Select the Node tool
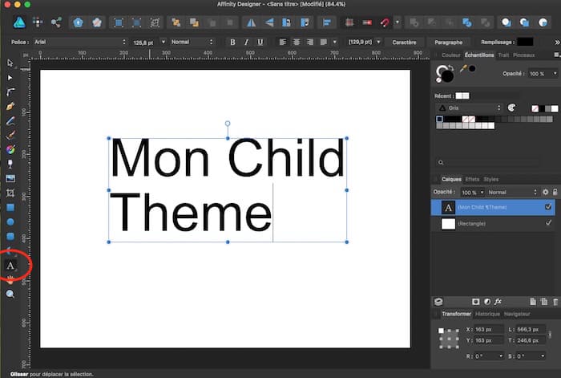The image size is (561, 378). (10, 77)
